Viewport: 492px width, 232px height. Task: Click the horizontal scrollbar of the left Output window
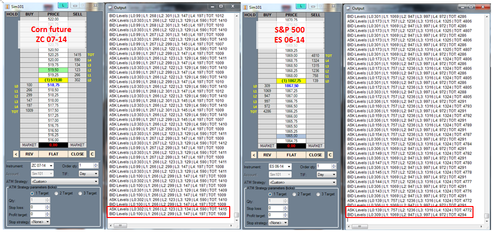pyautogui.click(x=171, y=225)
